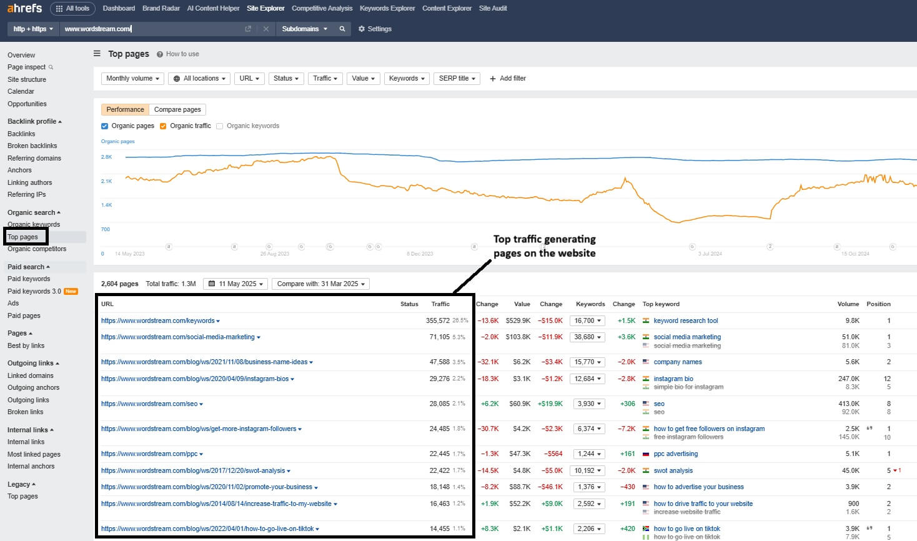Open the URL filter dropdown

pos(249,79)
